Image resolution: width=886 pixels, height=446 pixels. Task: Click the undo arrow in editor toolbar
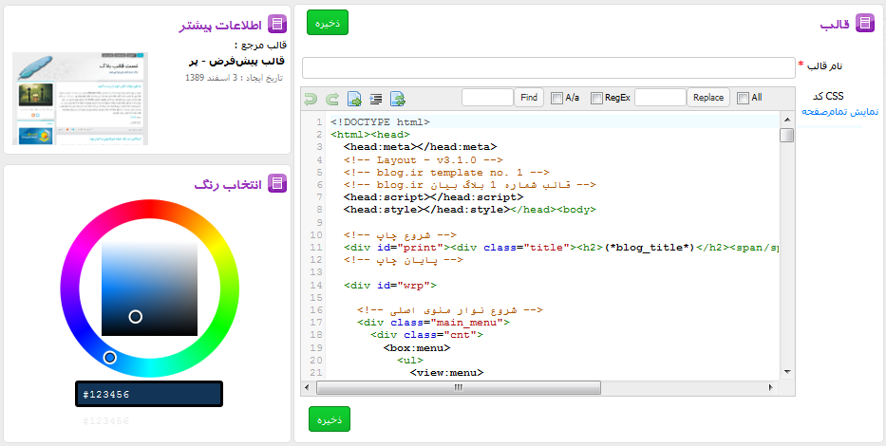point(311,98)
